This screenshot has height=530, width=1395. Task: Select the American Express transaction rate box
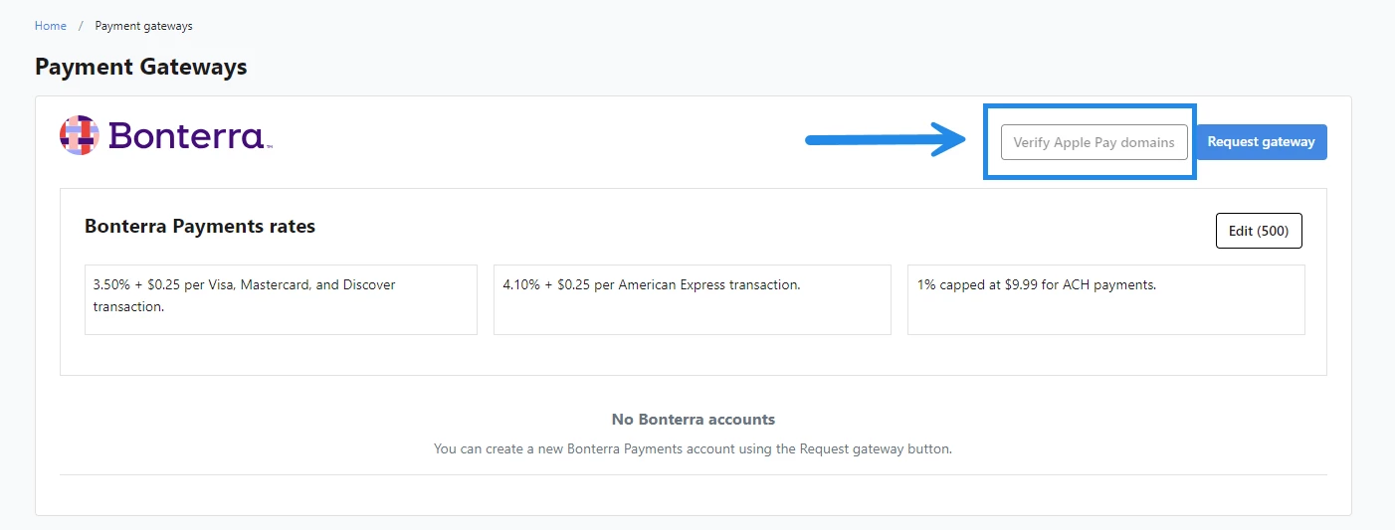pos(693,299)
